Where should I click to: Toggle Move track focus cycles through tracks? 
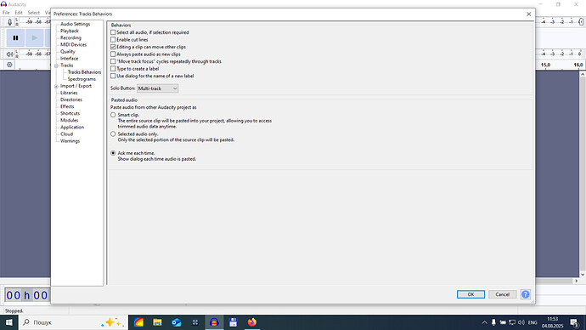click(113, 61)
